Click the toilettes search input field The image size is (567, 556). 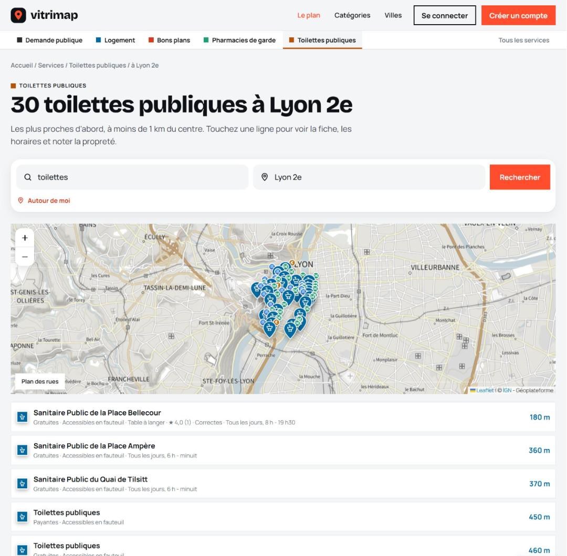132,177
